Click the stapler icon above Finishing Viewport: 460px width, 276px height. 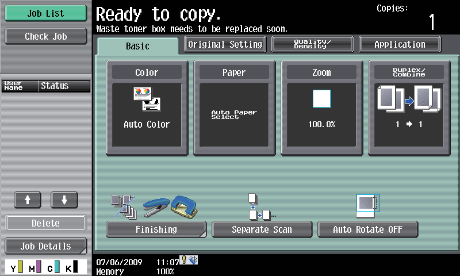pos(156,207)
